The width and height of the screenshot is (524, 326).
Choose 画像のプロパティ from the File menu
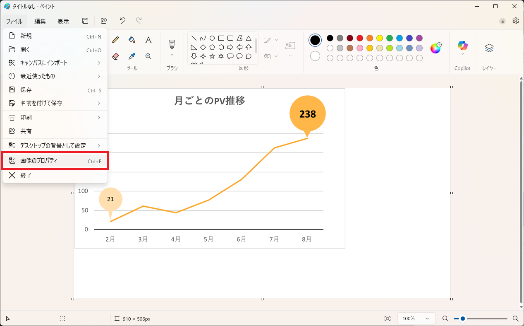tap(55, 161)
